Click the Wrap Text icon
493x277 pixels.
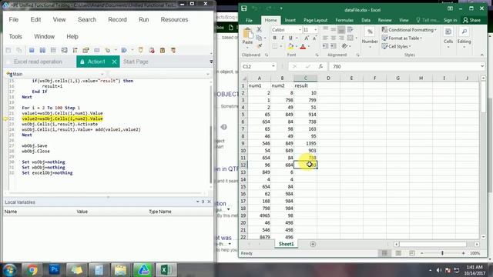350,29
